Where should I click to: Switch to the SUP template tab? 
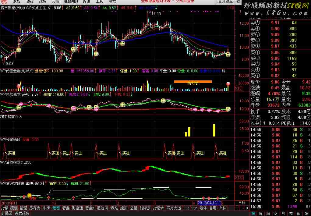tap(194, 208)
